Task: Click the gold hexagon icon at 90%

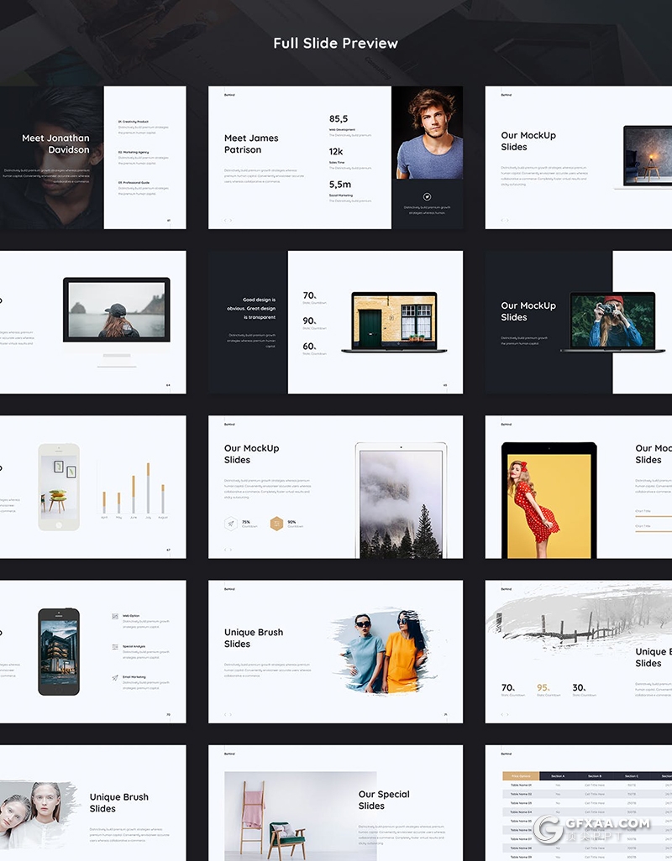Action: [x=276, y=524]
